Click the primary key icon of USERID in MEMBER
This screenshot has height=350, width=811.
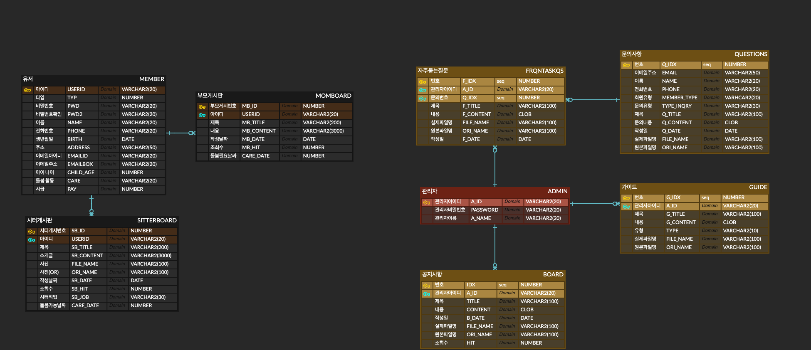pyautogui.click(x=27, y=90)
